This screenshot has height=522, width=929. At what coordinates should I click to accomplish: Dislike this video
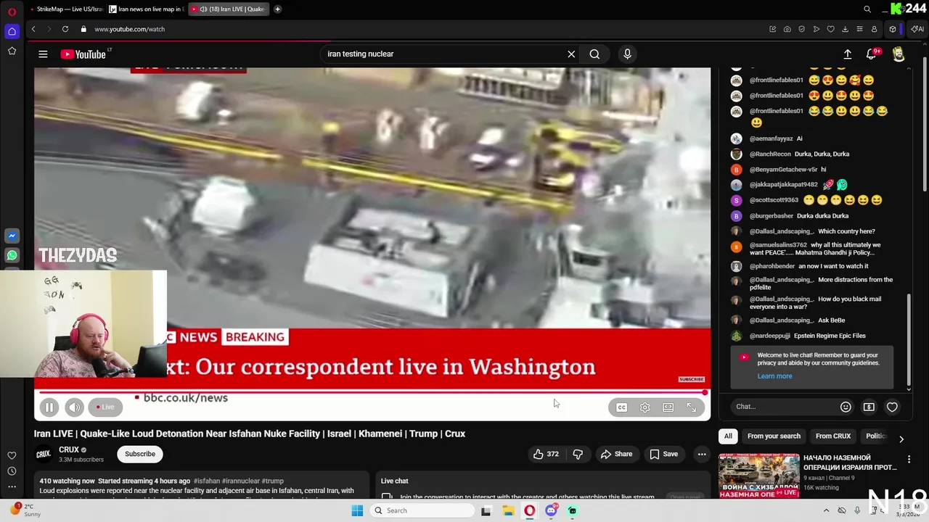[x=578, y=454]
